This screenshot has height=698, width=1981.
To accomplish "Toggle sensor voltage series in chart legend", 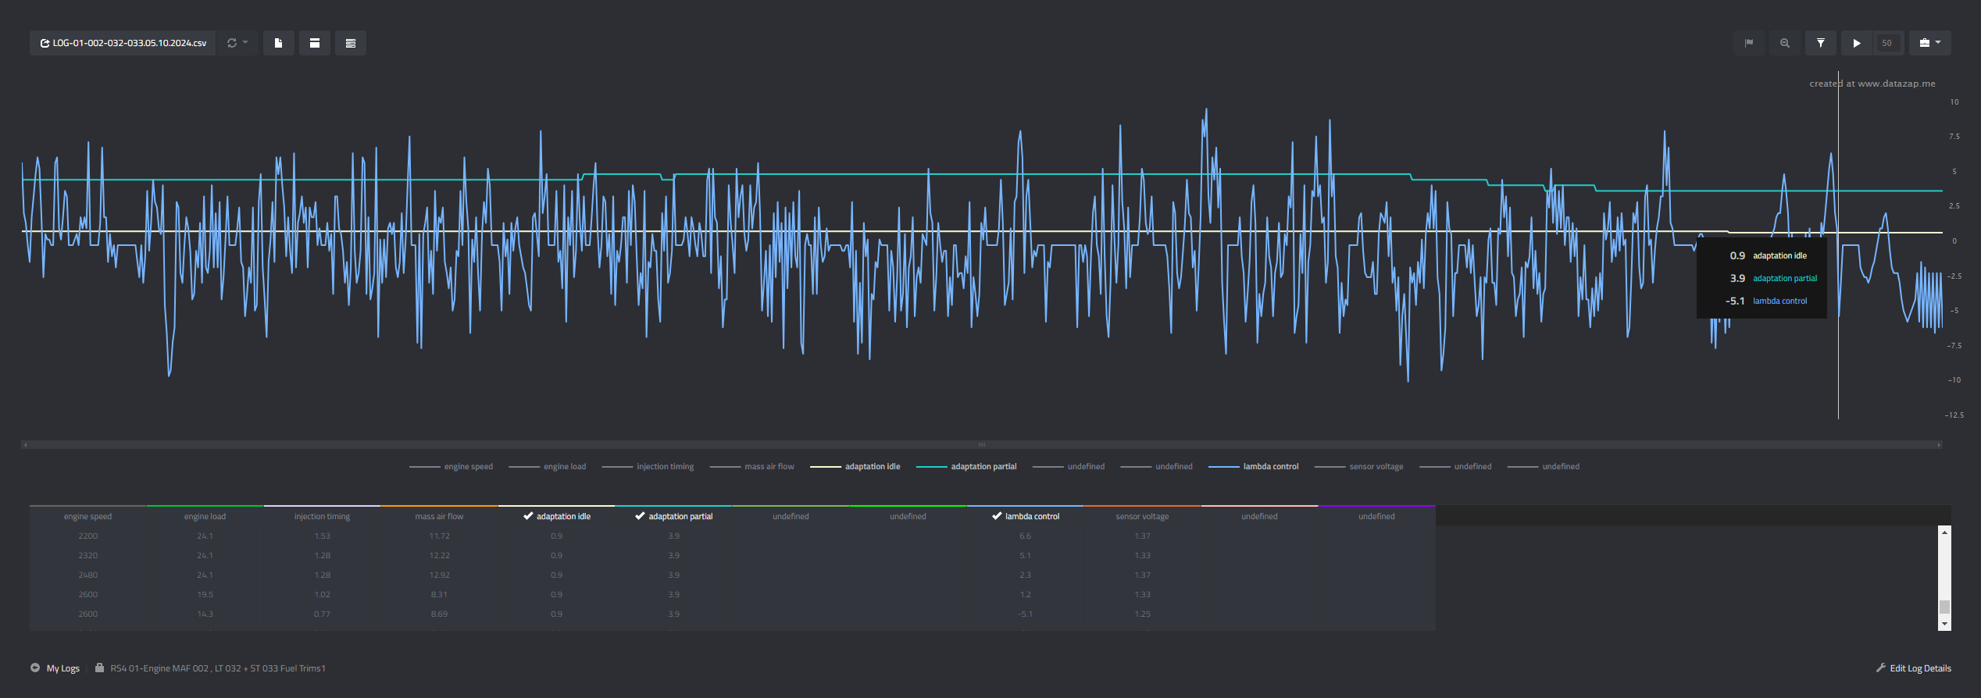I will tap(1375, 467).
